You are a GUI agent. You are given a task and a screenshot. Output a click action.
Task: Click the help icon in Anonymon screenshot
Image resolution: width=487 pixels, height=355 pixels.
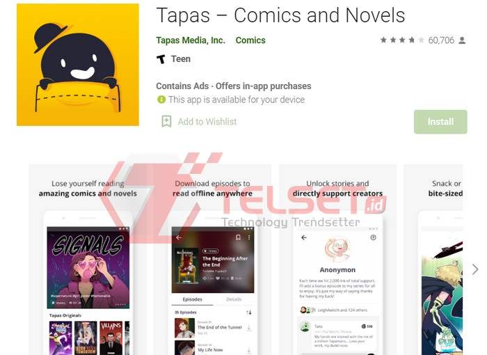[x=373, y=237]
